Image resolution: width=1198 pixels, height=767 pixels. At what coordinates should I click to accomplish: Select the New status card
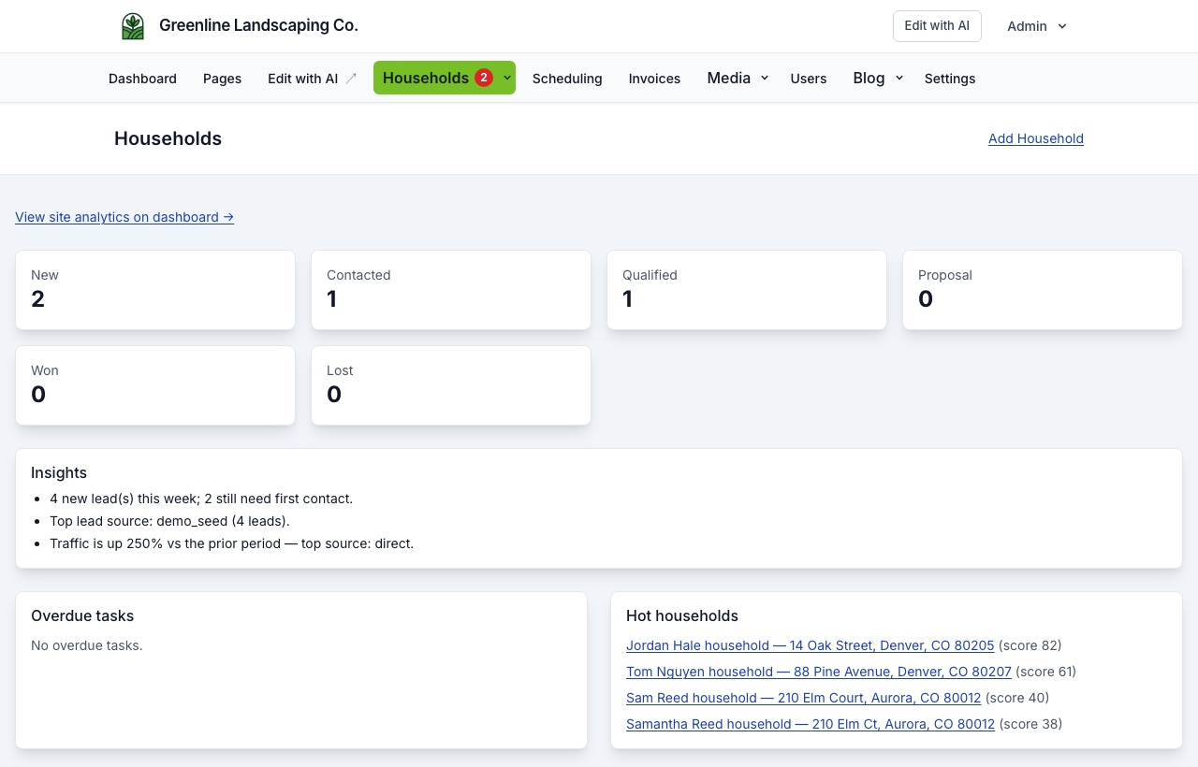tap(155, 290)
